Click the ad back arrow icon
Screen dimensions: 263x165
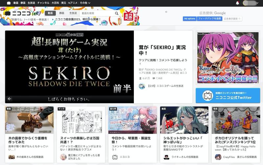(166, 12)
